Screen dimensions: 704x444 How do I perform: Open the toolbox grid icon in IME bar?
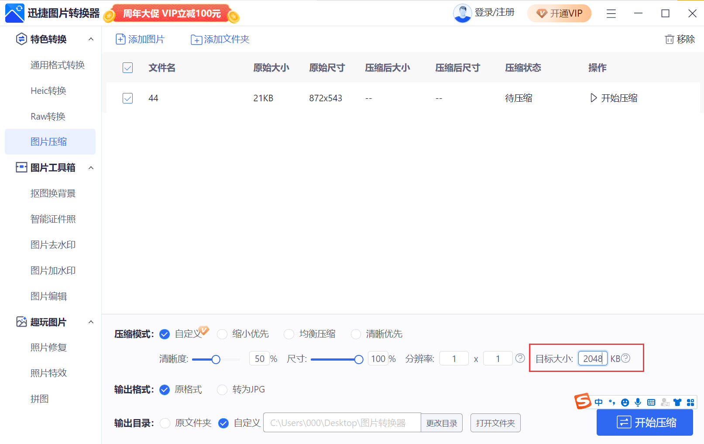(x=690, y=402)
